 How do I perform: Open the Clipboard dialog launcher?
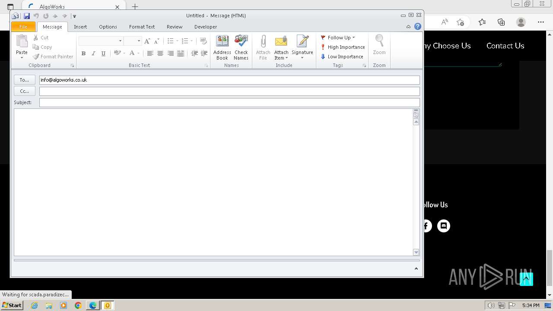pos(72,66)
